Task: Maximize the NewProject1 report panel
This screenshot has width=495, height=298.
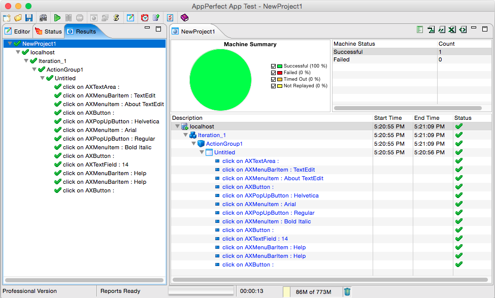Action: click(485, 29)
